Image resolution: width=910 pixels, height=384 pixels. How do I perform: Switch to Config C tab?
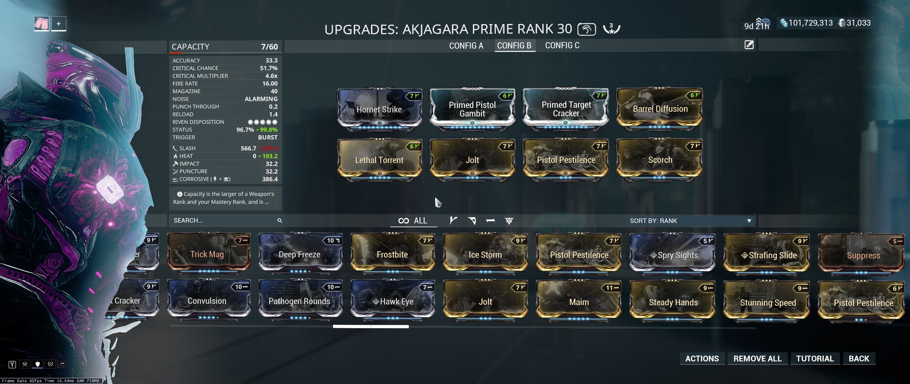(x=562, y=46)
